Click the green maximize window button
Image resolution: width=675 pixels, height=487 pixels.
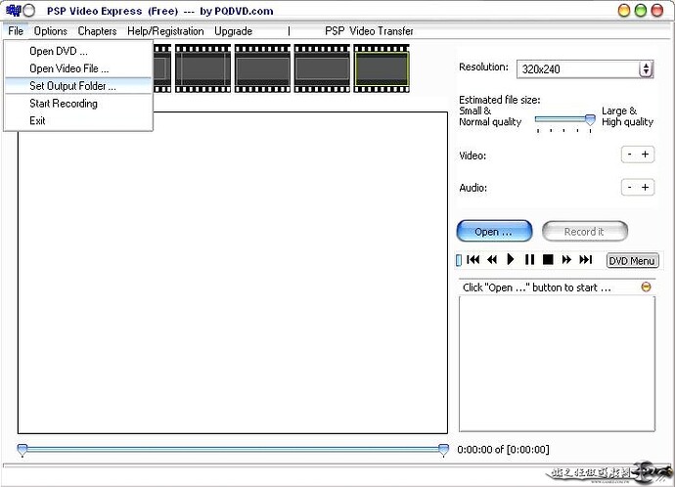[641, 11]
